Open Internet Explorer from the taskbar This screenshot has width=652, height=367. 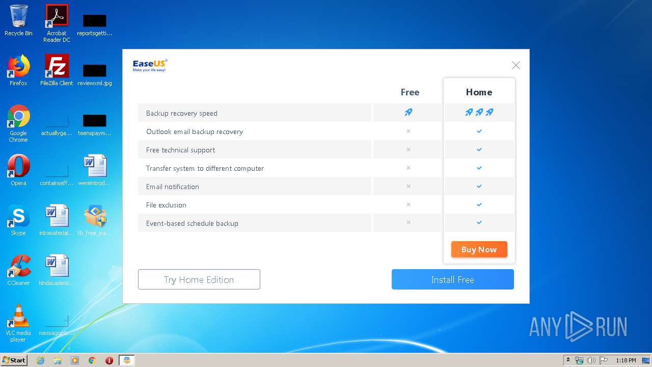(40, 360)
